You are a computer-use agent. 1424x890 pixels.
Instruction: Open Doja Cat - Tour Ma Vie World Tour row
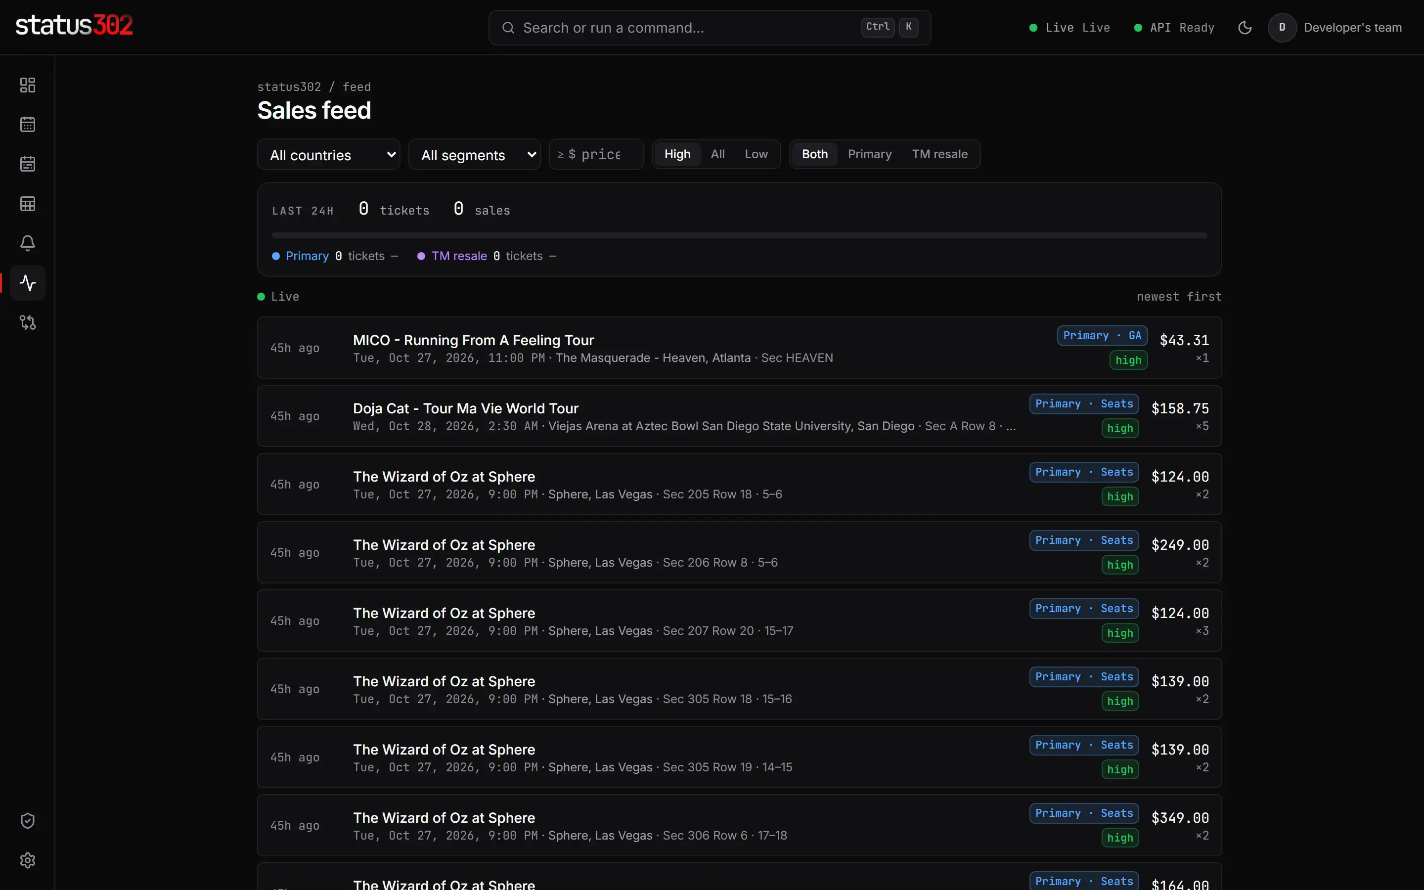tap(739, 416)
